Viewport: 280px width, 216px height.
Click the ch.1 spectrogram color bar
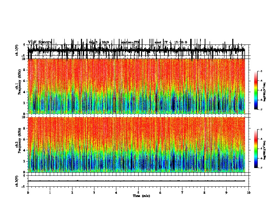(256, 90)
